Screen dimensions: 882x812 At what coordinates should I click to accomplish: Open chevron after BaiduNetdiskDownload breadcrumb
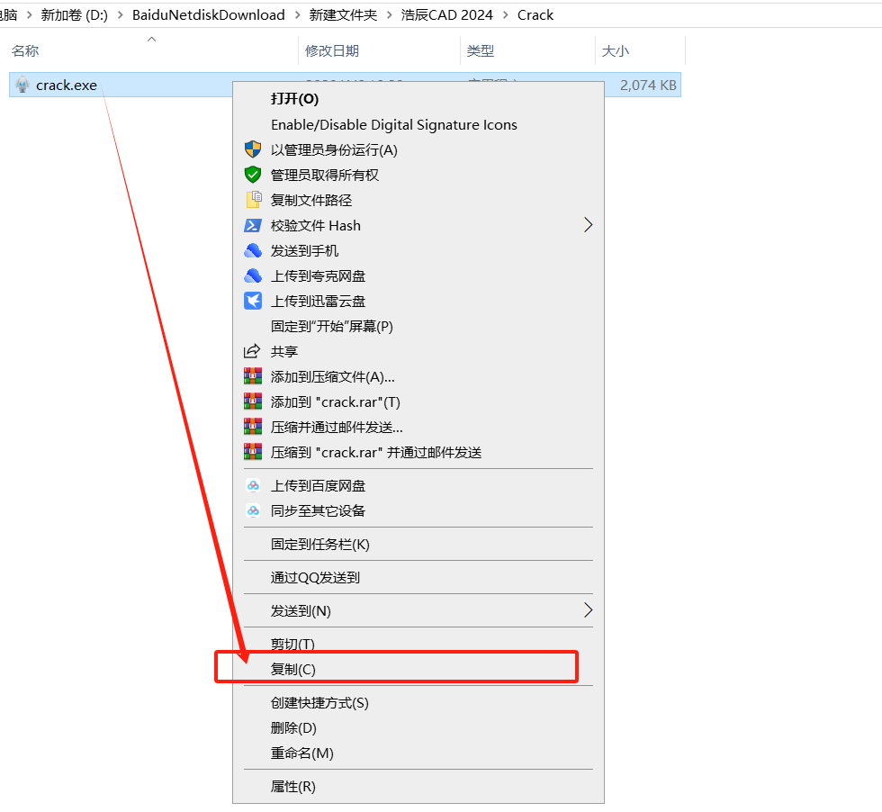297,15
